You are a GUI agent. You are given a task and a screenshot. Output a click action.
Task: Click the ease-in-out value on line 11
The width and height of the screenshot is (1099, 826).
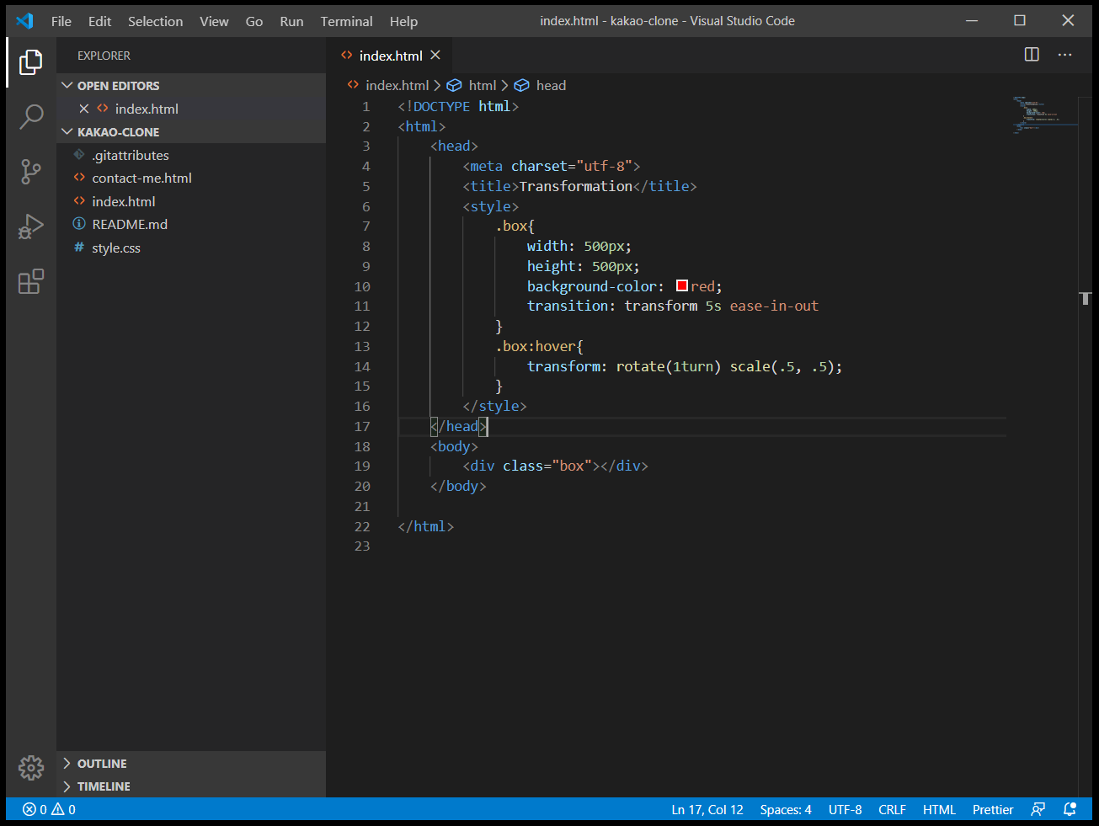coord(774,306)
